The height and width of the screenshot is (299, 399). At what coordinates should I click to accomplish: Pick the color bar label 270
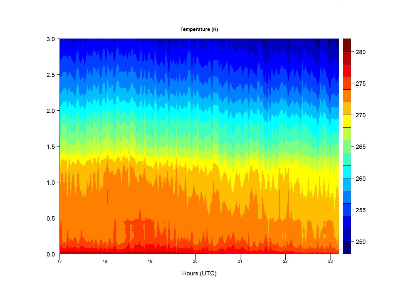(x=361, y=115)
